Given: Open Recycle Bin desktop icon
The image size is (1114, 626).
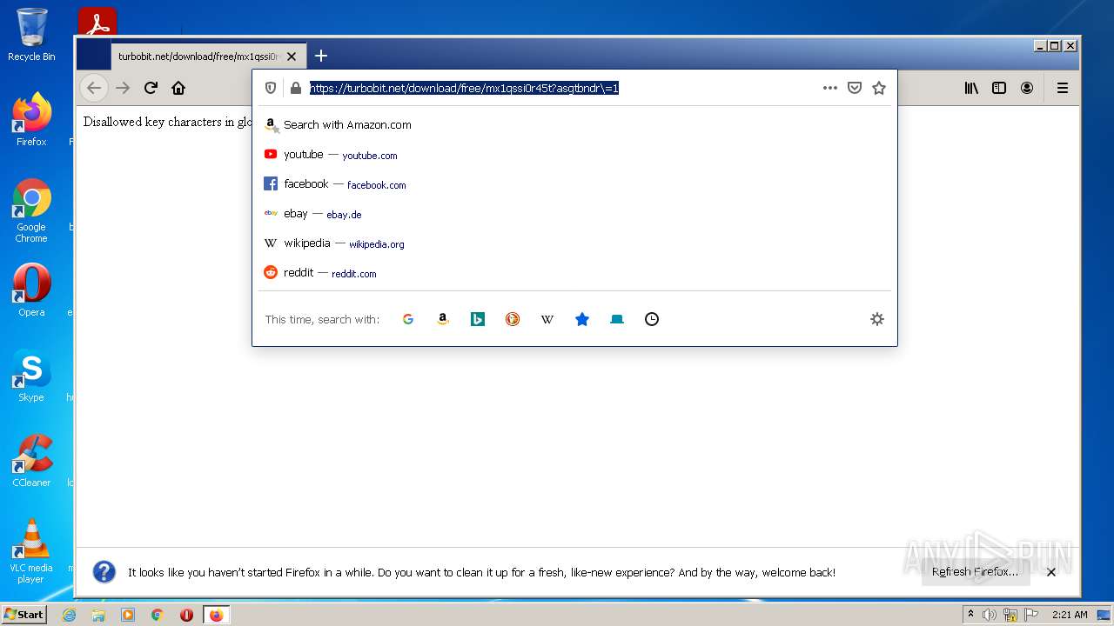Looking at the screenshot, I should point(31,35).
